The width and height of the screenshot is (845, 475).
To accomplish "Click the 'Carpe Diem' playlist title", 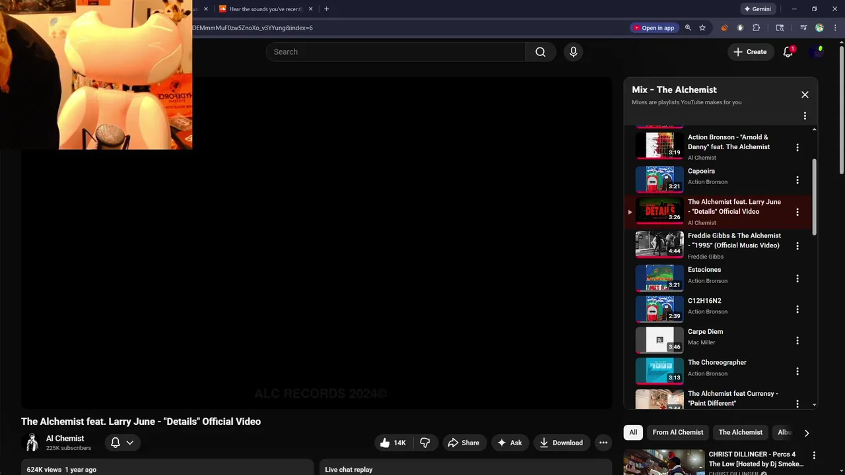I will tap(705, 332).
